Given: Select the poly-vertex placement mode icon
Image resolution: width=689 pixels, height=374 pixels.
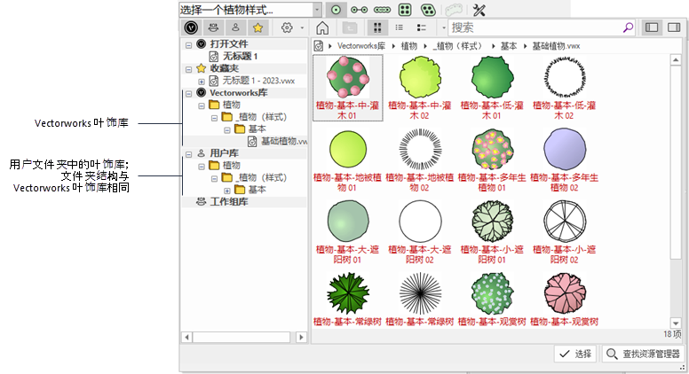Looking at the screenshot, I should click(359, 10).
